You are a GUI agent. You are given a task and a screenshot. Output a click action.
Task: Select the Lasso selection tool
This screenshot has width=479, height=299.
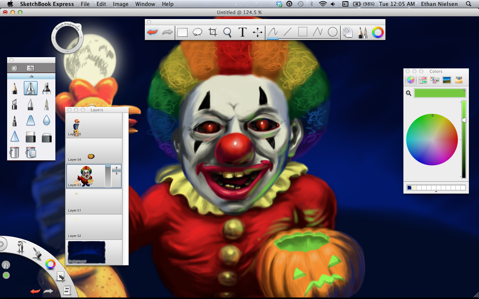tap(197, 32)
